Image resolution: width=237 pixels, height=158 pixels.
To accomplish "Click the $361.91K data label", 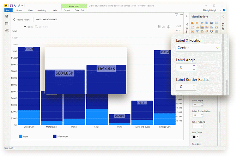I will (142, 103).
